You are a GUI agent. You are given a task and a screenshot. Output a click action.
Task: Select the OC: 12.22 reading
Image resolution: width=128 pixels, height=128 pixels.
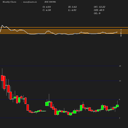tap(99, 7)
